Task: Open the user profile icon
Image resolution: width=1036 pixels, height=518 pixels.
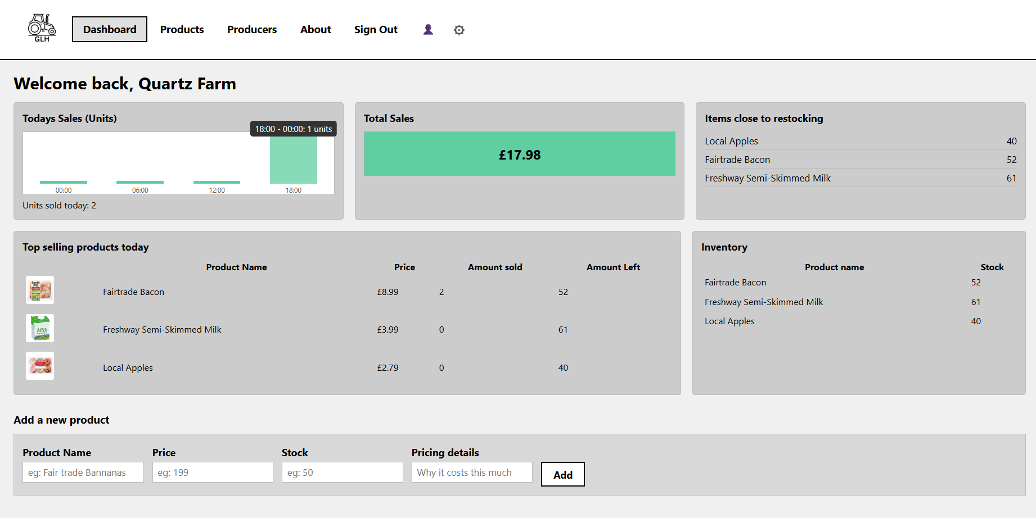Action: coord(428,30)
